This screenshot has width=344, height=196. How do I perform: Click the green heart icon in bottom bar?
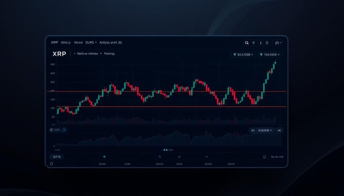click(x=104, y=157)
